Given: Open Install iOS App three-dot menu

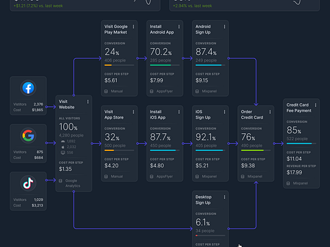Looking at the screenshot, I should coord(179,112).
